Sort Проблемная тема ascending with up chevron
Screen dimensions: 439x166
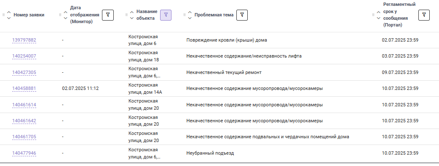[x=190, y=12]
